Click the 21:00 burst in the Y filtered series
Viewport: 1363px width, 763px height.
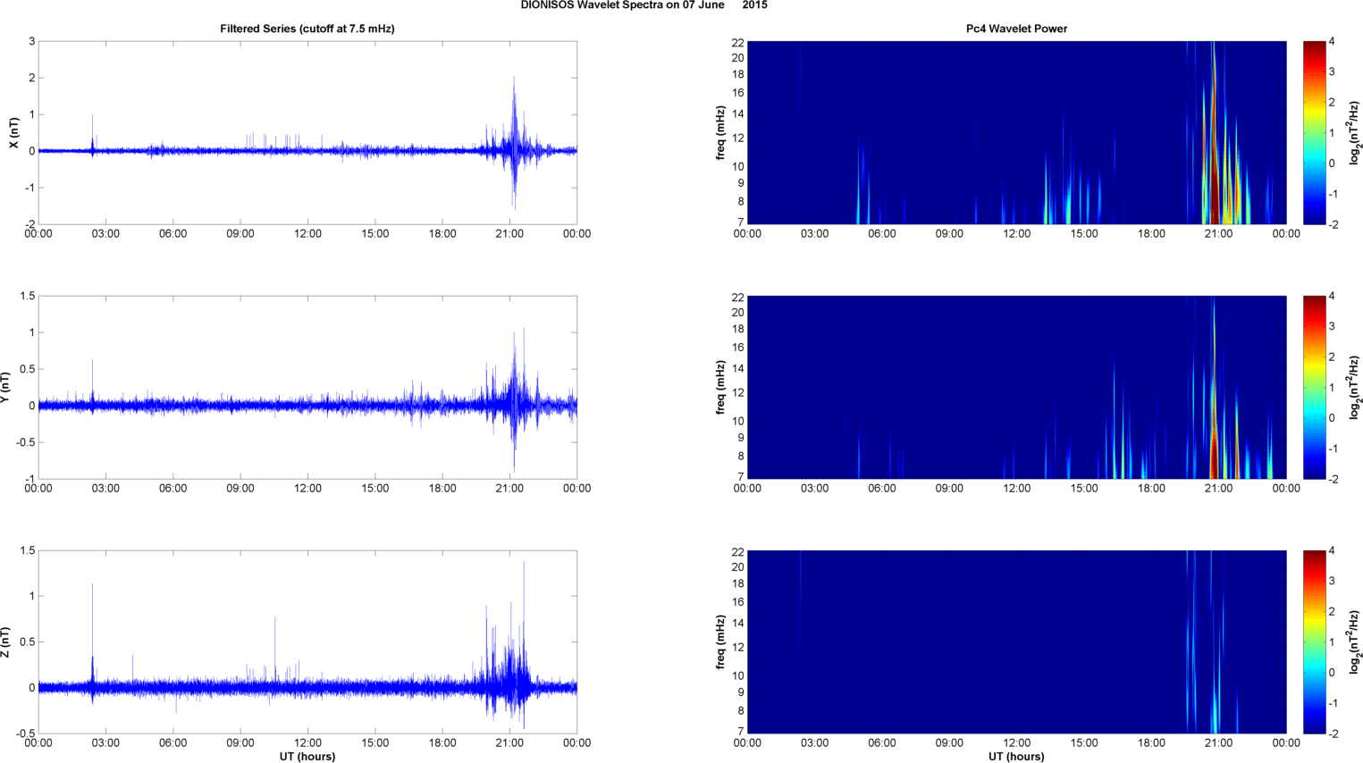[x=515, y=402]
